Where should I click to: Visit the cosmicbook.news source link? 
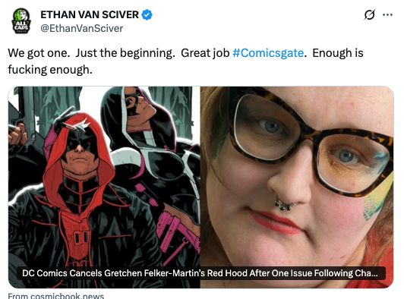pyautogui.click(x=56, y=296)
